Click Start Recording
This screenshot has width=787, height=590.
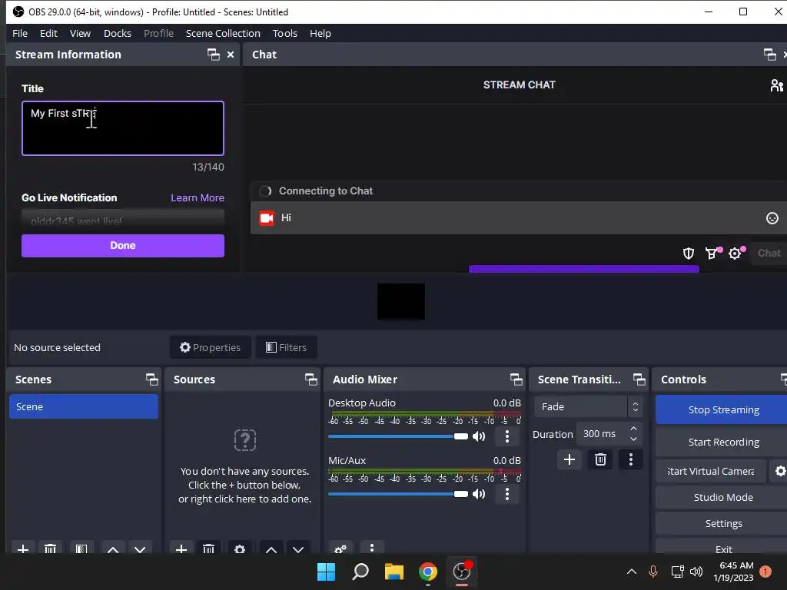tap(722, 442)
